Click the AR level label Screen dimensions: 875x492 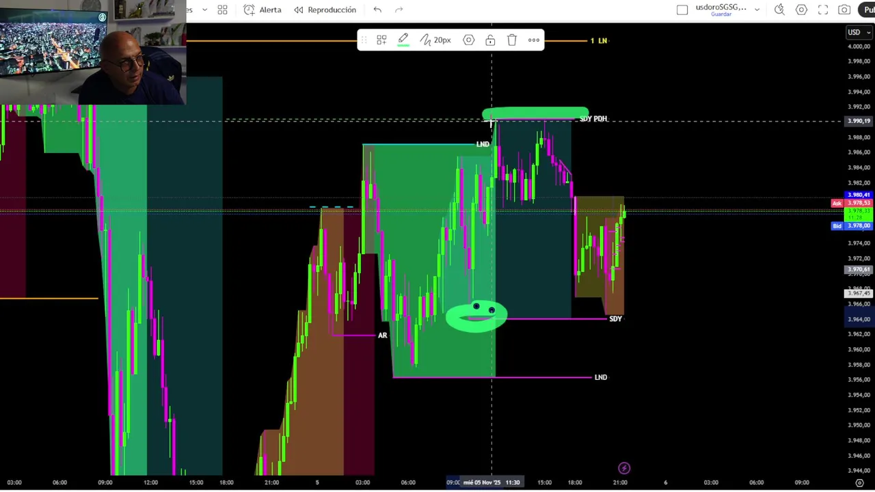(382, 336)
